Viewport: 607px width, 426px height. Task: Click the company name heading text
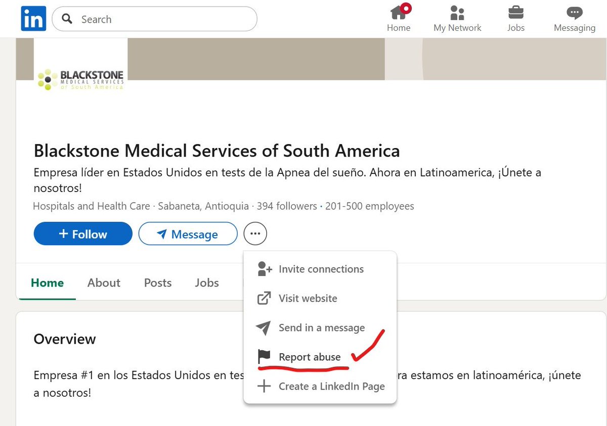(x=216, y=151)
